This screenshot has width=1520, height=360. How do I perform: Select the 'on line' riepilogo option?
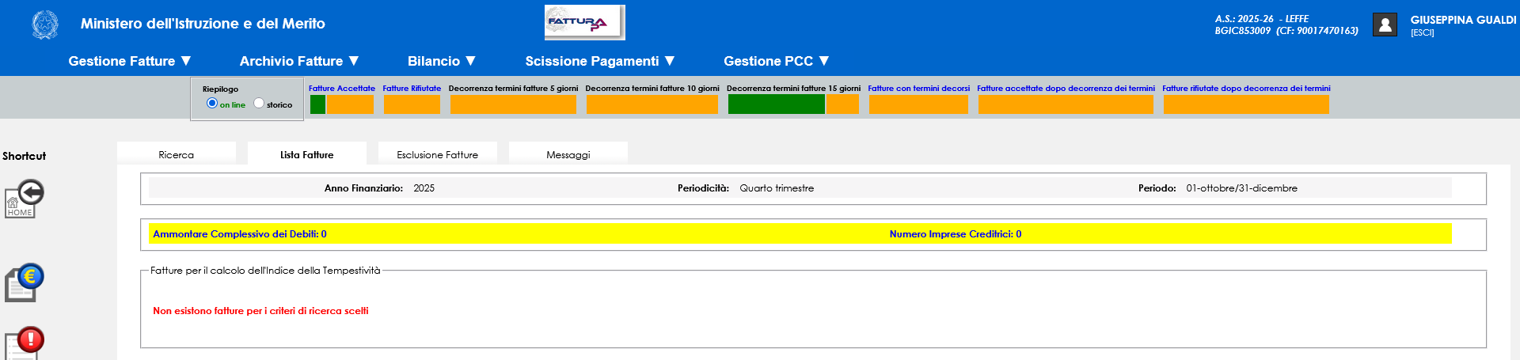click(212, 104)
